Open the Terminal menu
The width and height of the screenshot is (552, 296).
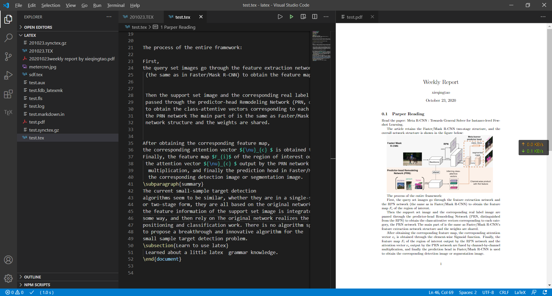116,5
